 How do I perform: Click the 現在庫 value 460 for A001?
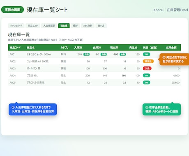point(116,54)
